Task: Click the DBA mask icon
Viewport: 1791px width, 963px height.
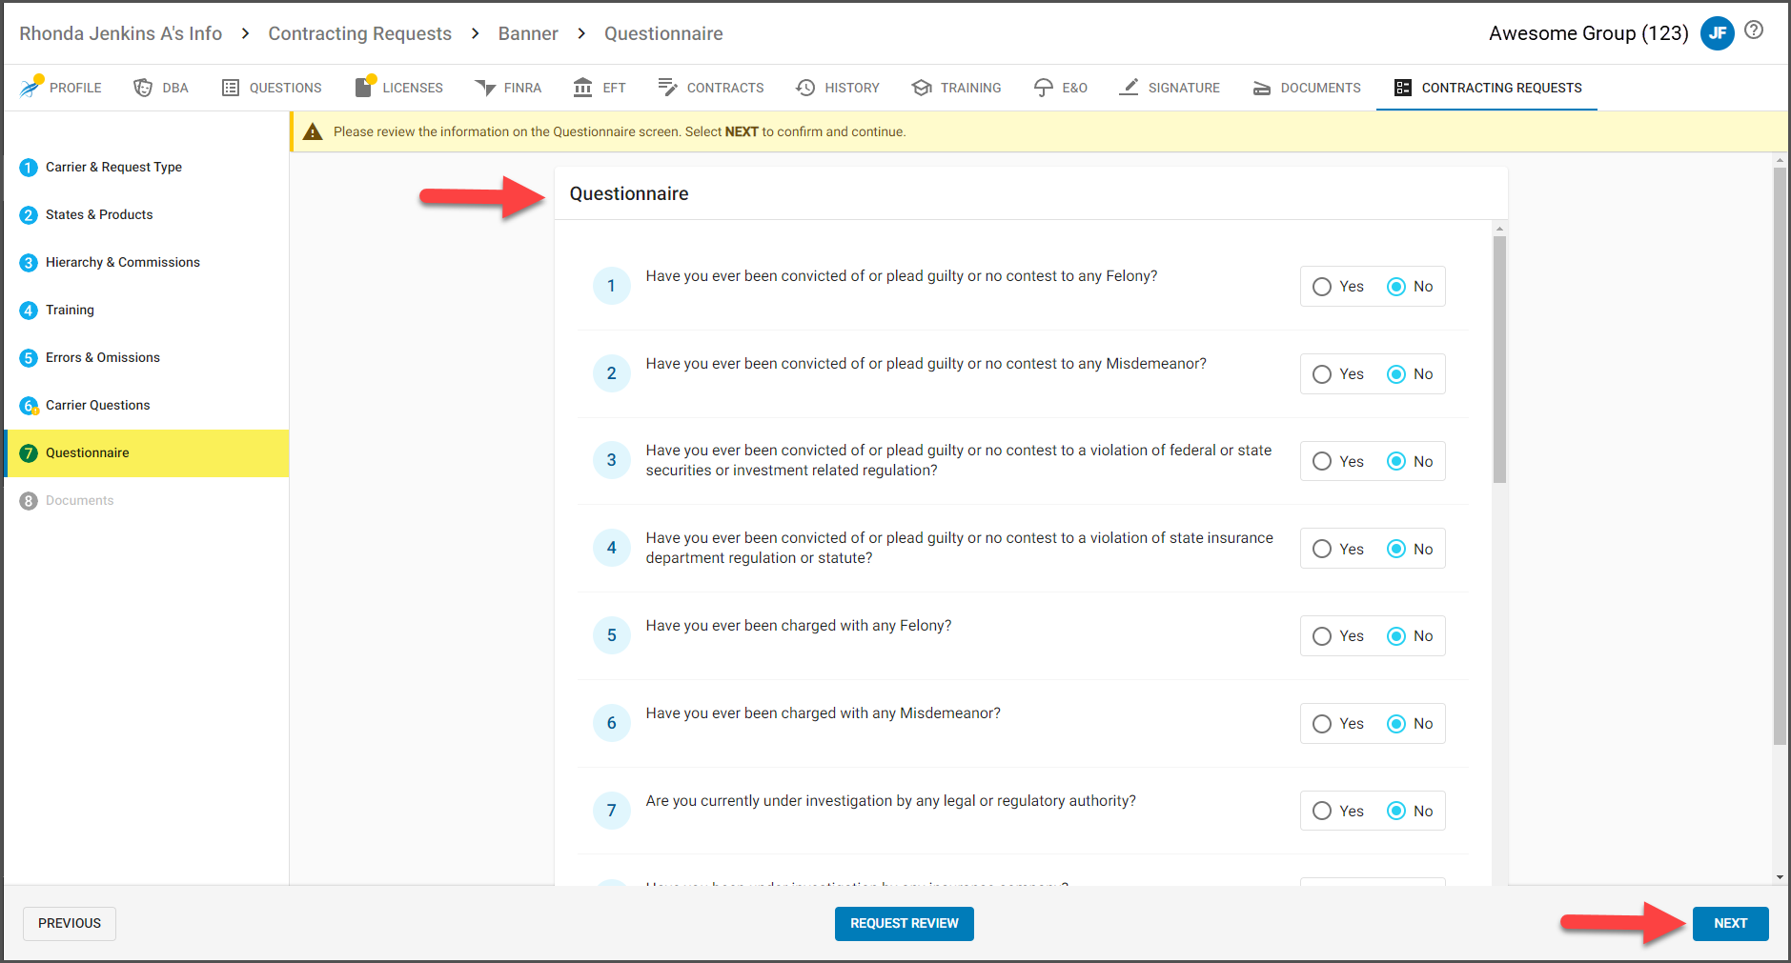Action: coord(143,88)
